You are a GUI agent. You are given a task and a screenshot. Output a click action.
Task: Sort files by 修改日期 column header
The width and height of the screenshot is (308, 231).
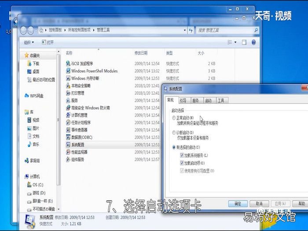point(141,53)
